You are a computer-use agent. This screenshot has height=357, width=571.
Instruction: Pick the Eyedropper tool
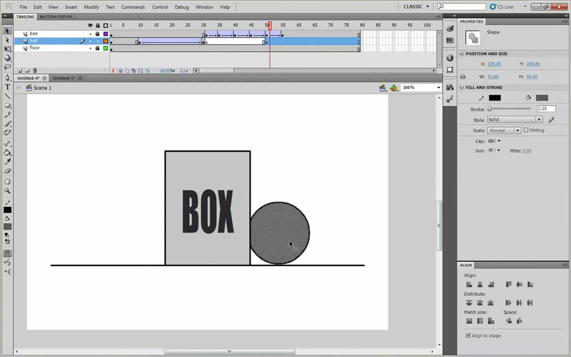(7, 162)
